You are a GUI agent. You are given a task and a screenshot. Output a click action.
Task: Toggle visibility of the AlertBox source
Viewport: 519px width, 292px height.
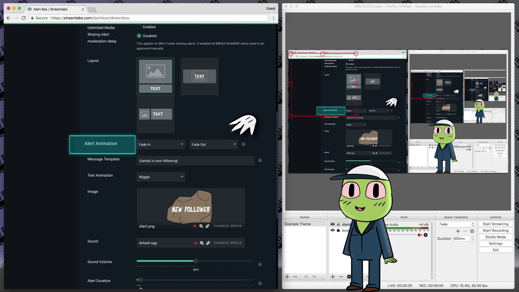pyautogui.click(x=332, y=224)
